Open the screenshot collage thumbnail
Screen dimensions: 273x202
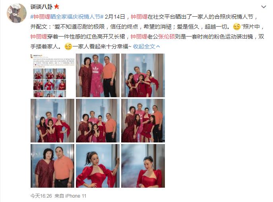[52, 75]
